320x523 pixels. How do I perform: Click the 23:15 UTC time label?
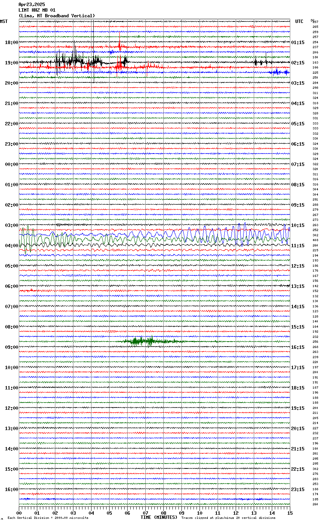click(x=298, y=489)
